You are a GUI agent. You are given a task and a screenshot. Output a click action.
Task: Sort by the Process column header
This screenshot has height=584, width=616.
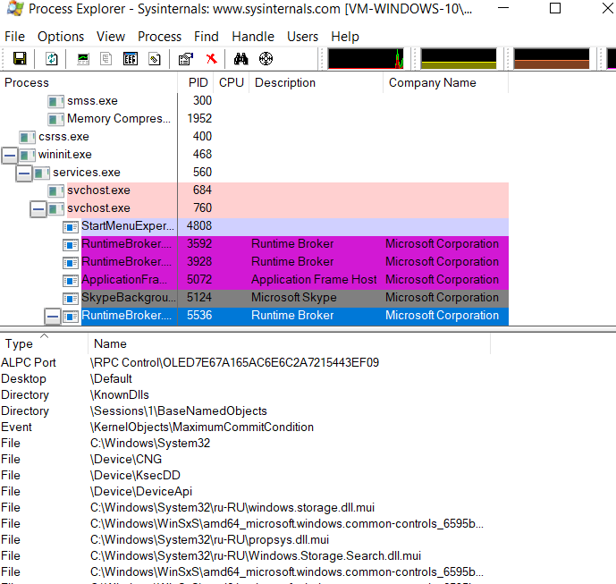coord(89,82)
